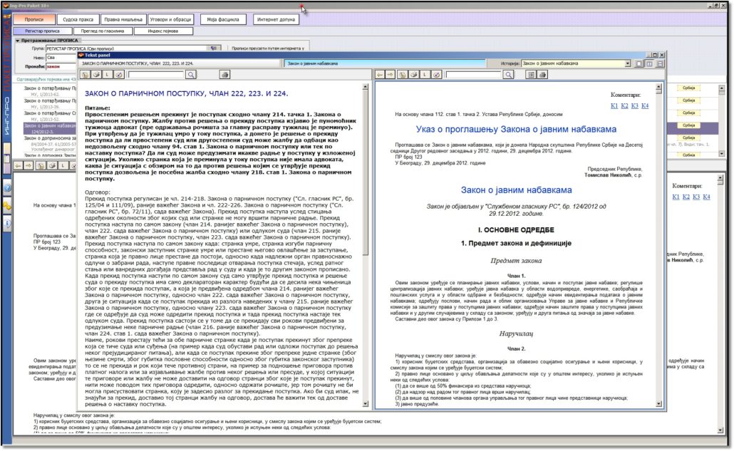Viewport: 734px width, 451px height.
Task: Open Правна мишљења tab
Action: tap(123, 20)
